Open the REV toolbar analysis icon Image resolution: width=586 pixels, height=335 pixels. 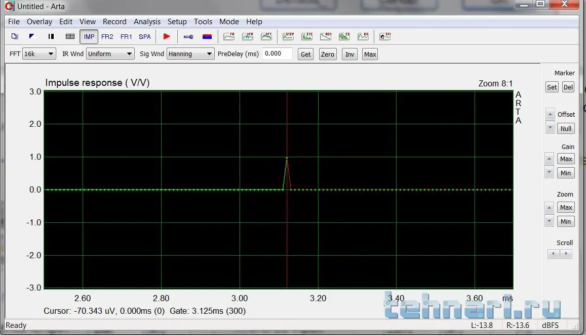click(326, 36)
